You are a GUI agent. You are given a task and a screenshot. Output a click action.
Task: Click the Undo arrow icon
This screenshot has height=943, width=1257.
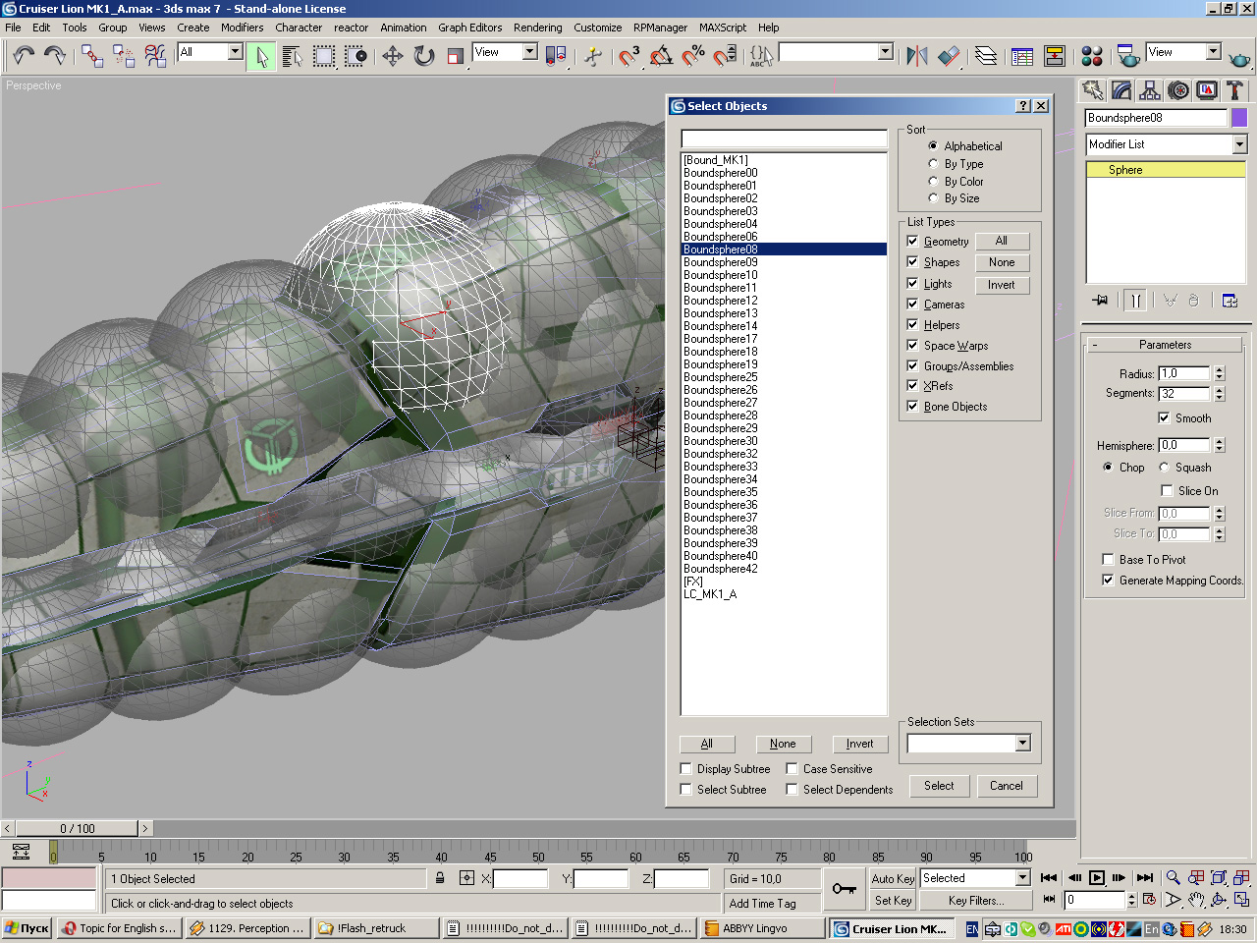24,56
